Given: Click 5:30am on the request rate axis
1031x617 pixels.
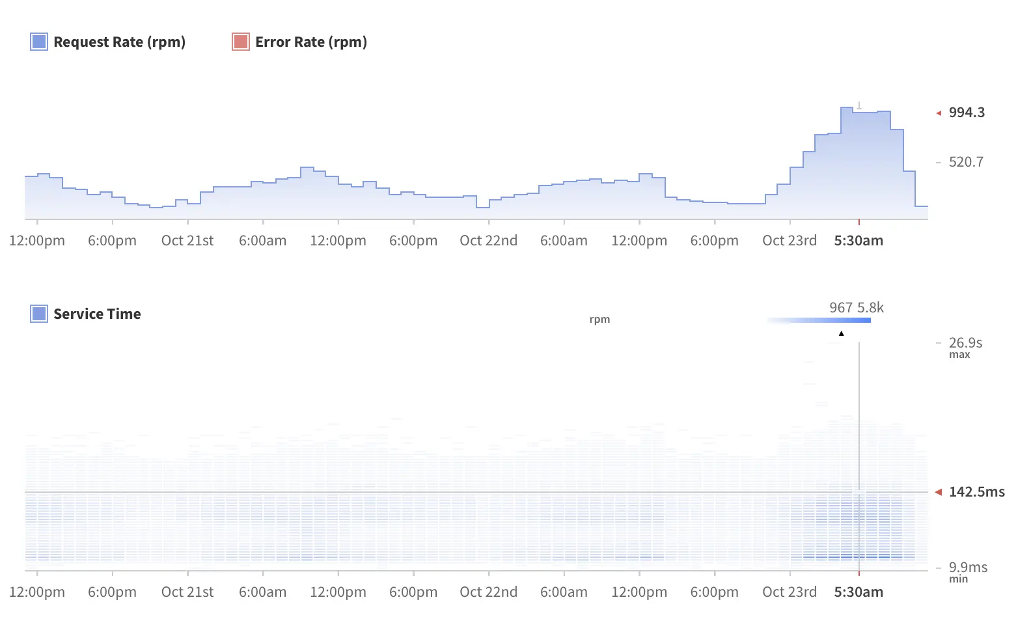Looking at the screenshot, I should (859, 241).
